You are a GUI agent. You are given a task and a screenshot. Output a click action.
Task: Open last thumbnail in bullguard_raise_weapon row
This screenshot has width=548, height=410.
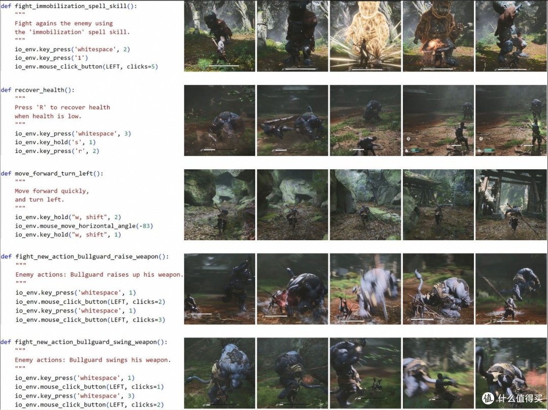tap(511, 289)
